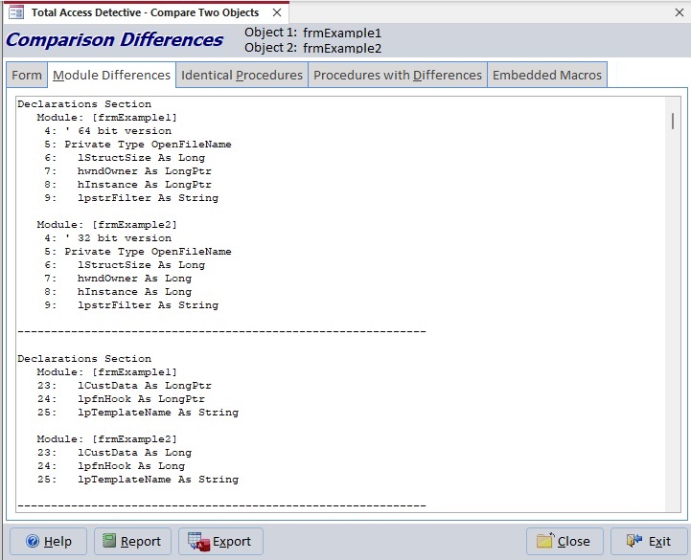
Task: Click the line "' 64 bit version"
Action: [118, 131]
